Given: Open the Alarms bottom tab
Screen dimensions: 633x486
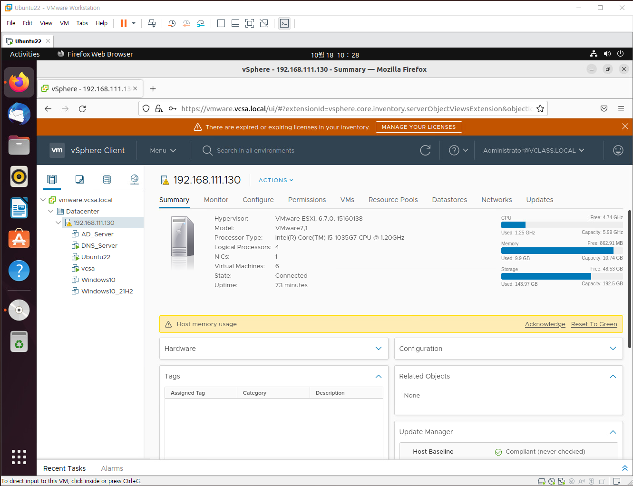Looking at the screenshot, I should pos(112,468).
